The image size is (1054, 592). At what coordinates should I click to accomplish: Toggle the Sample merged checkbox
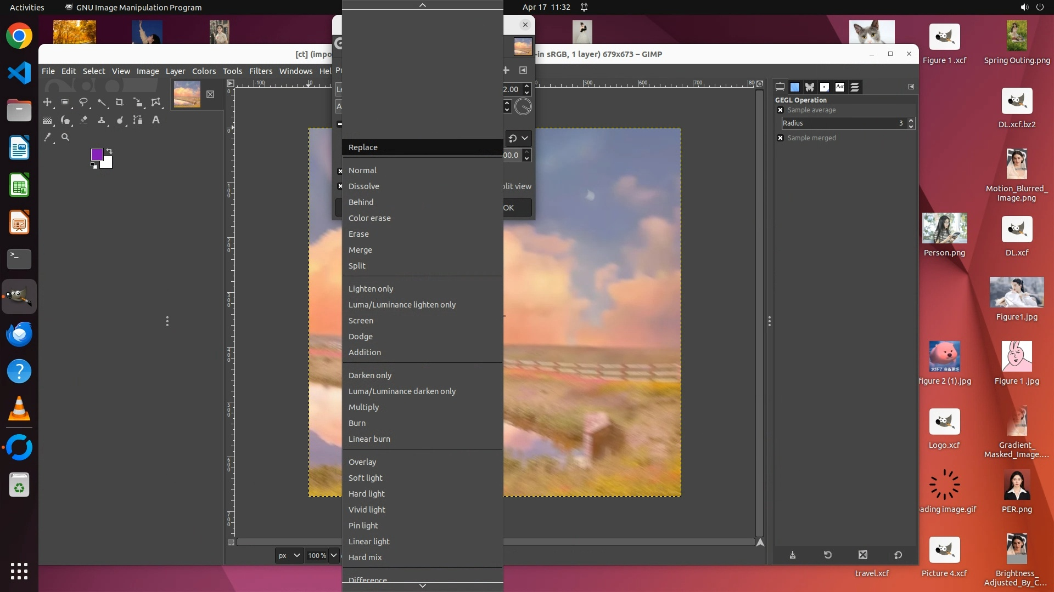(x=780, y=138)
